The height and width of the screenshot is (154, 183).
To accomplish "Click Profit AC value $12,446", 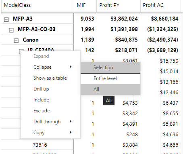I will [169, 92].
